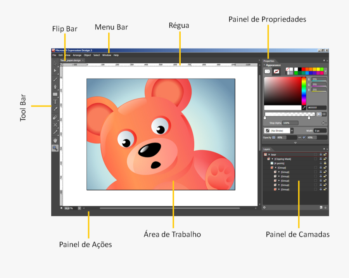Image resolution: width=349 pixels, height=278 pixels.
Task: Click the red swatch in the color palette
Action: click(x=302, y=69)
